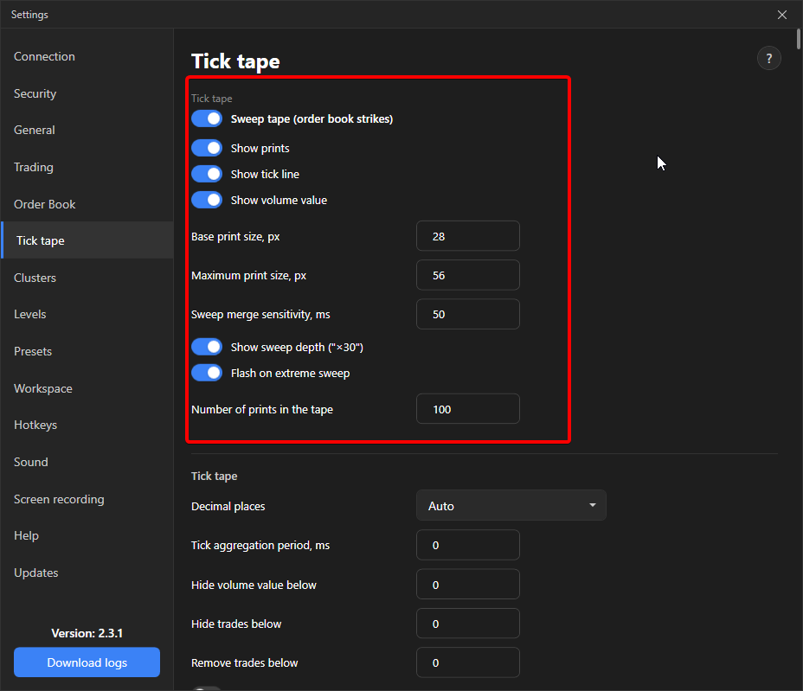Viewport: 803px width, 691px height.
Task: Select Workspace settings
Action: point(87,388)
